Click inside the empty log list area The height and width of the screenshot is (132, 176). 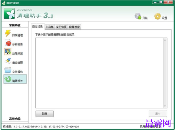[x=99, y=73]
